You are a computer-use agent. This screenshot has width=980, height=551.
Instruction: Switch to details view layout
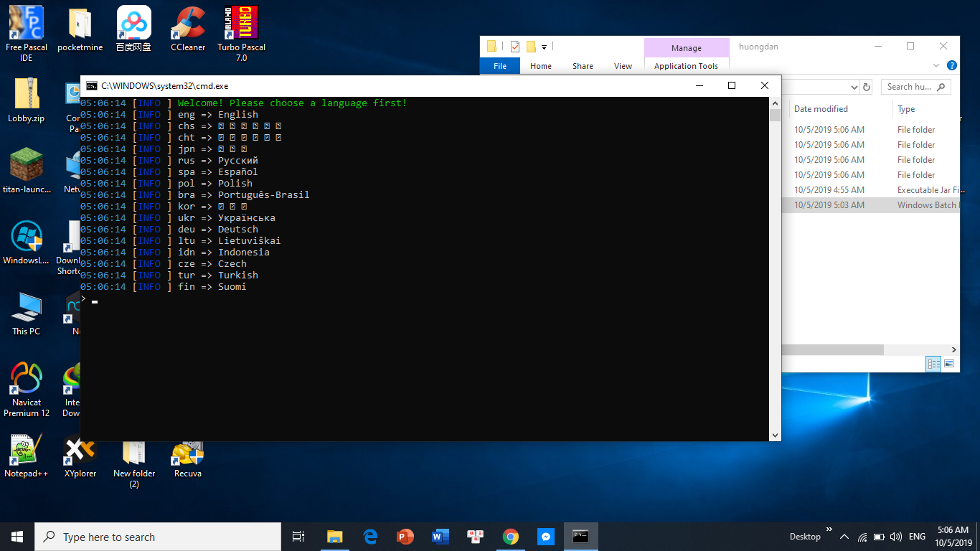933,364
